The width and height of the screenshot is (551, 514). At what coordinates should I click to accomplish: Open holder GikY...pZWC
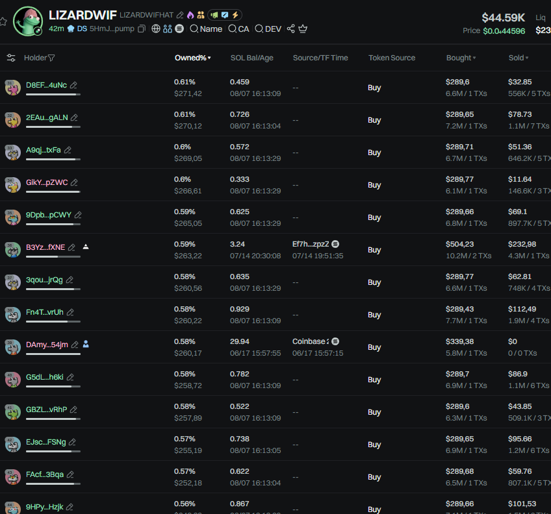click(47, 182)
